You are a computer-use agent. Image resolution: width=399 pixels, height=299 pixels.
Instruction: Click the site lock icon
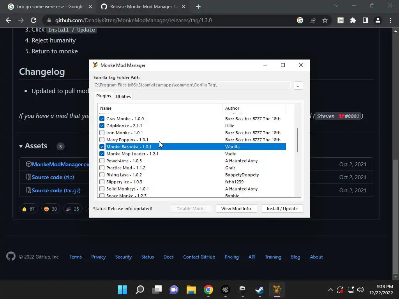(49, 20)
